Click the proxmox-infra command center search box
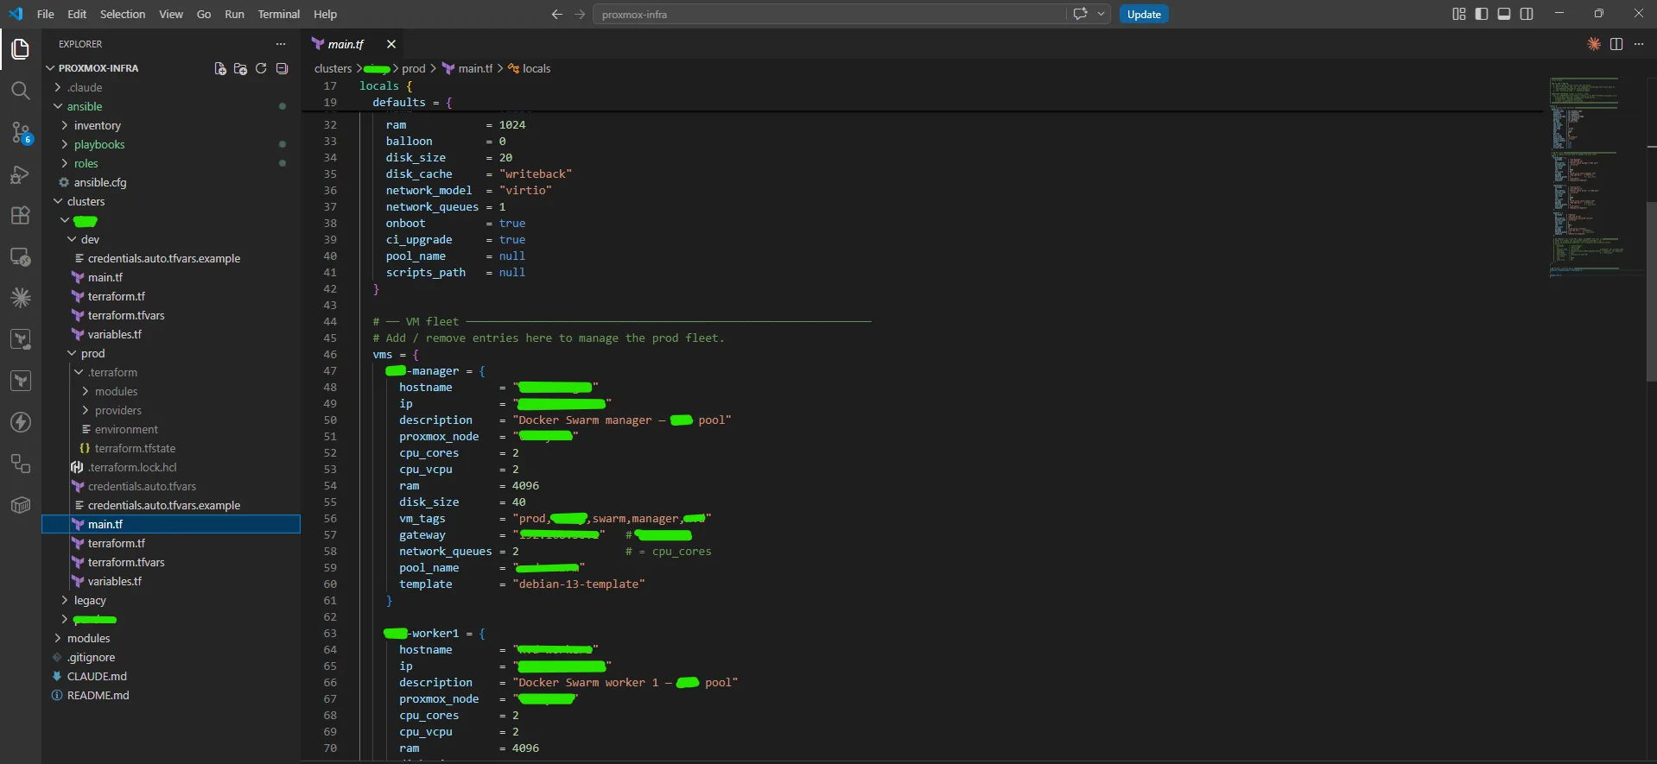 [829, 14]
